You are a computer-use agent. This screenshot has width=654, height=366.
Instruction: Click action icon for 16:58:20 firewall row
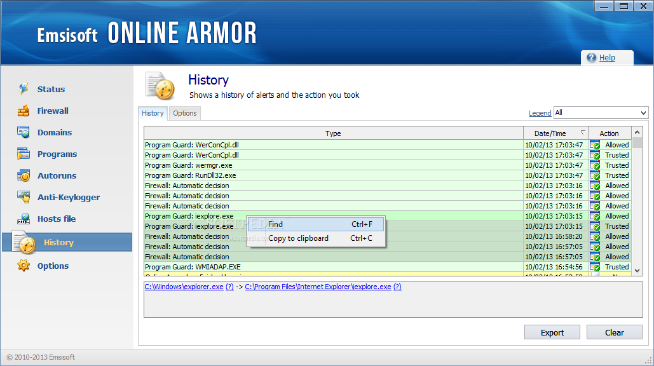595,236
